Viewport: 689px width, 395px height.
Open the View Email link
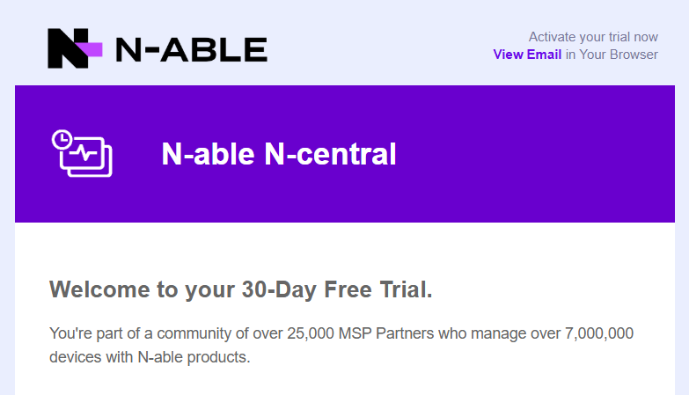coord(527,55)
